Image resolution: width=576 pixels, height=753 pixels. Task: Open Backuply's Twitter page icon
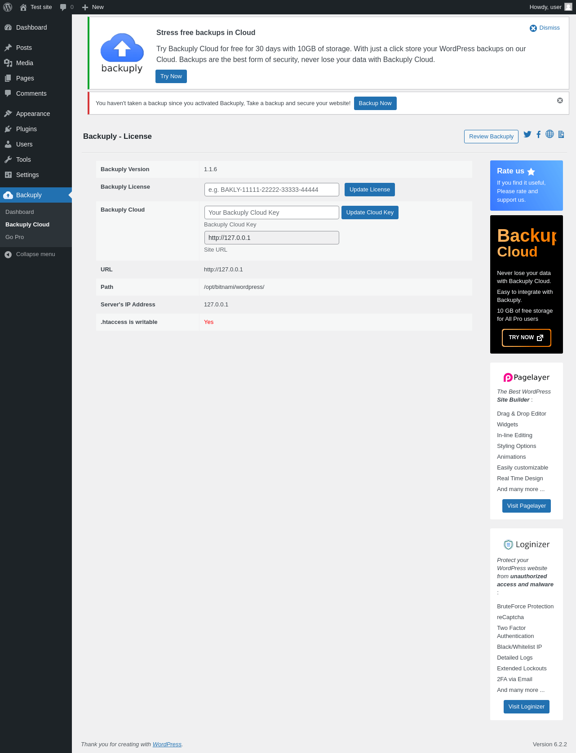click(x=527, y=134)
